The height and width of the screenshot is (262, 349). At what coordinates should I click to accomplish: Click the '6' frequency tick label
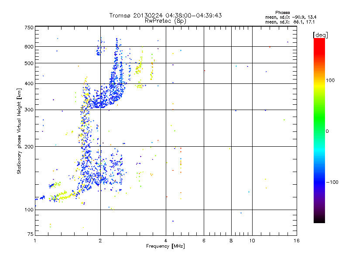click(204, 241)
